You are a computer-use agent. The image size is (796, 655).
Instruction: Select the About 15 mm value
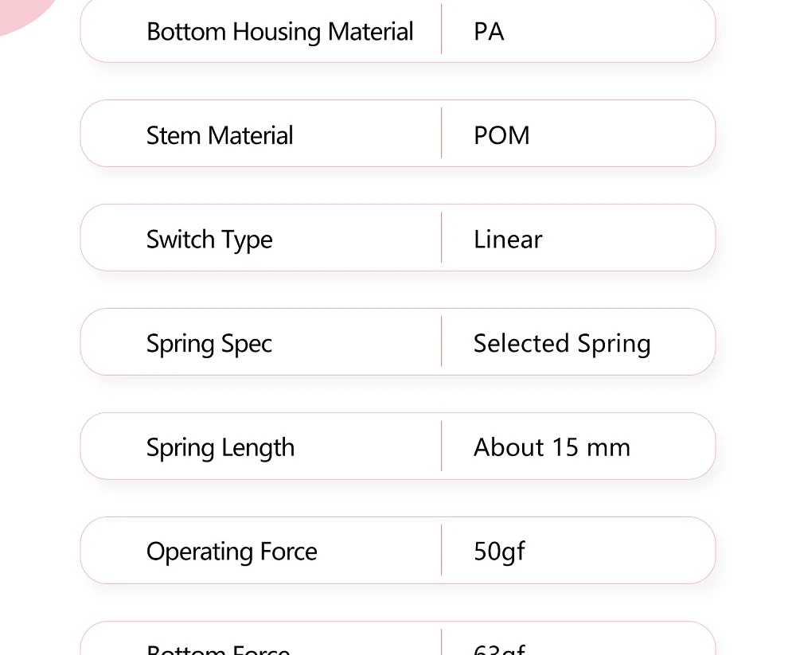(552, 447)
